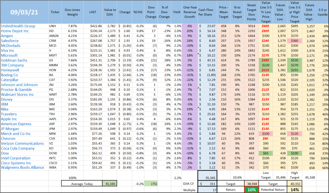Select the Verizon Communications company name
This screenshot has height=193, width=329.
coord(22,143)
